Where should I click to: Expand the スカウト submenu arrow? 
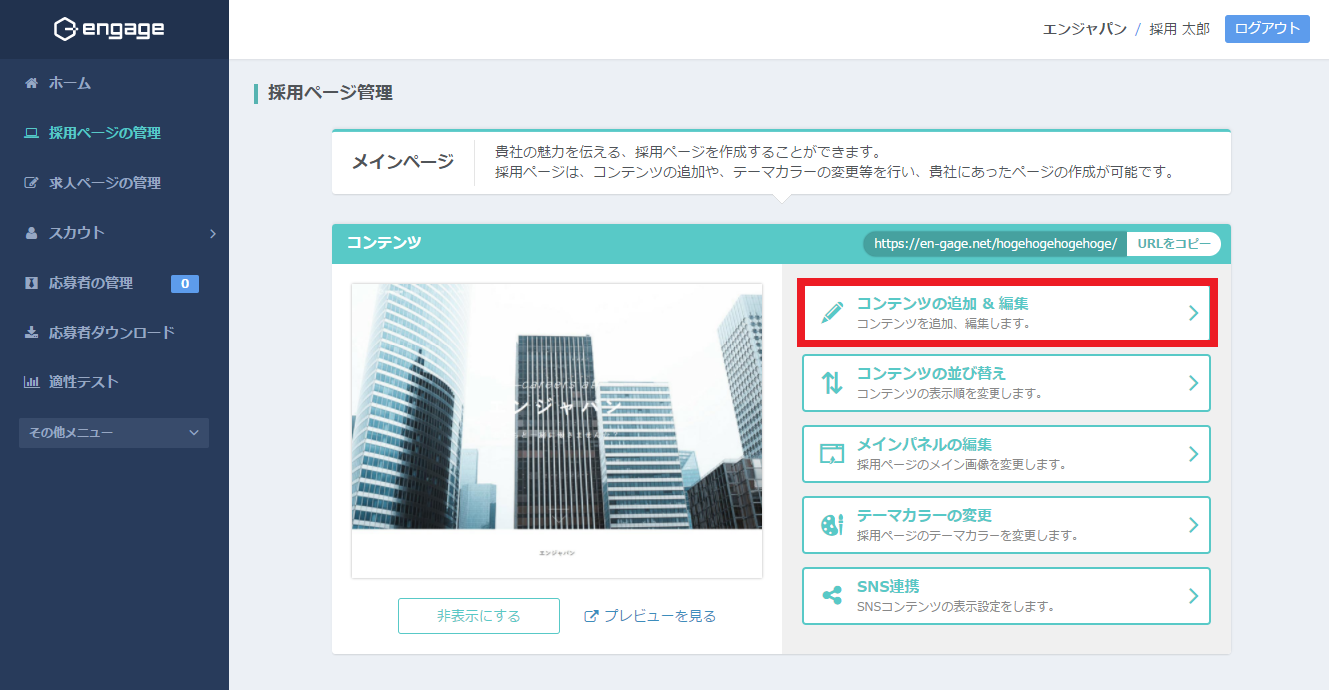(213, 233)
